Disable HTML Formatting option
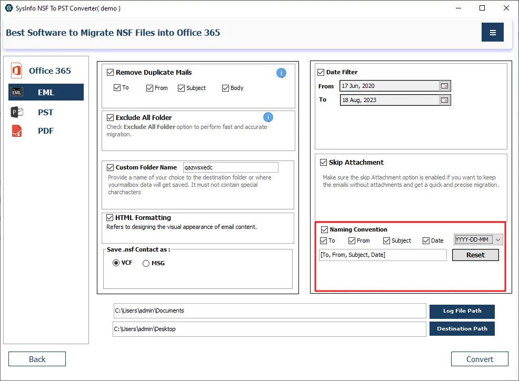 click(x=111, y=218)
